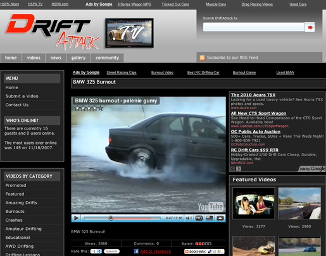Click the Tricked Out Cars ad link
This screenshot has width=326, height=256.
(x=175, y=4)
